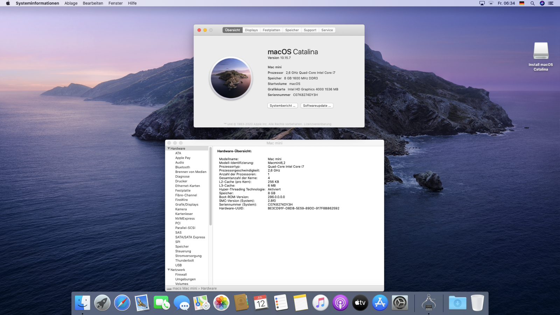
Task: Open Calendar showing 12 in the Dock
Action: tap(261, 303)
